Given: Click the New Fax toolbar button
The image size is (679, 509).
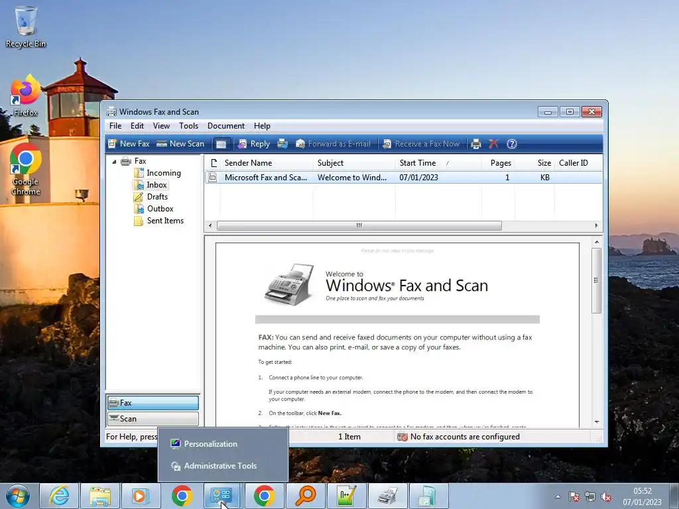Looking at the screenshot, I should (129, 144).
